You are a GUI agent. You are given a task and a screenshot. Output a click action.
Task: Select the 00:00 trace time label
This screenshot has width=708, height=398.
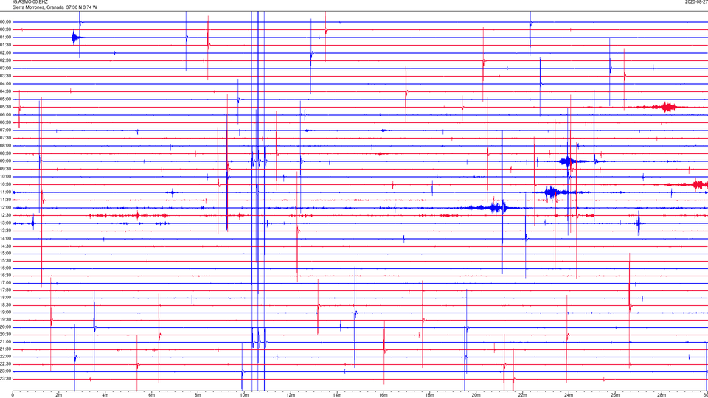coord(6,21)
